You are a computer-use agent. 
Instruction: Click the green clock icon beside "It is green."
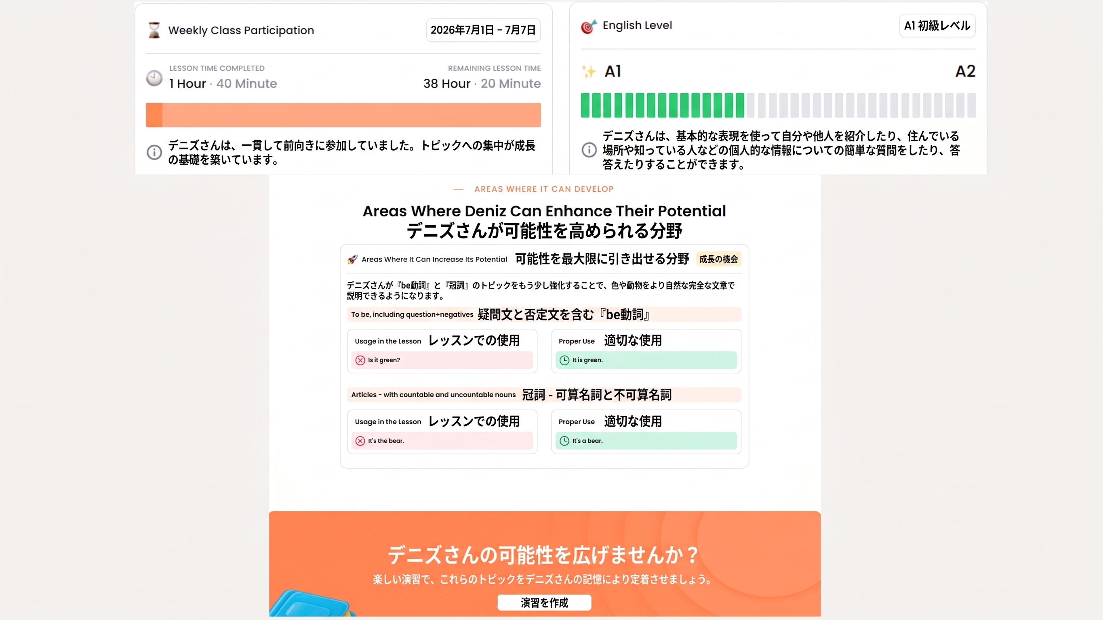point(564,360)
